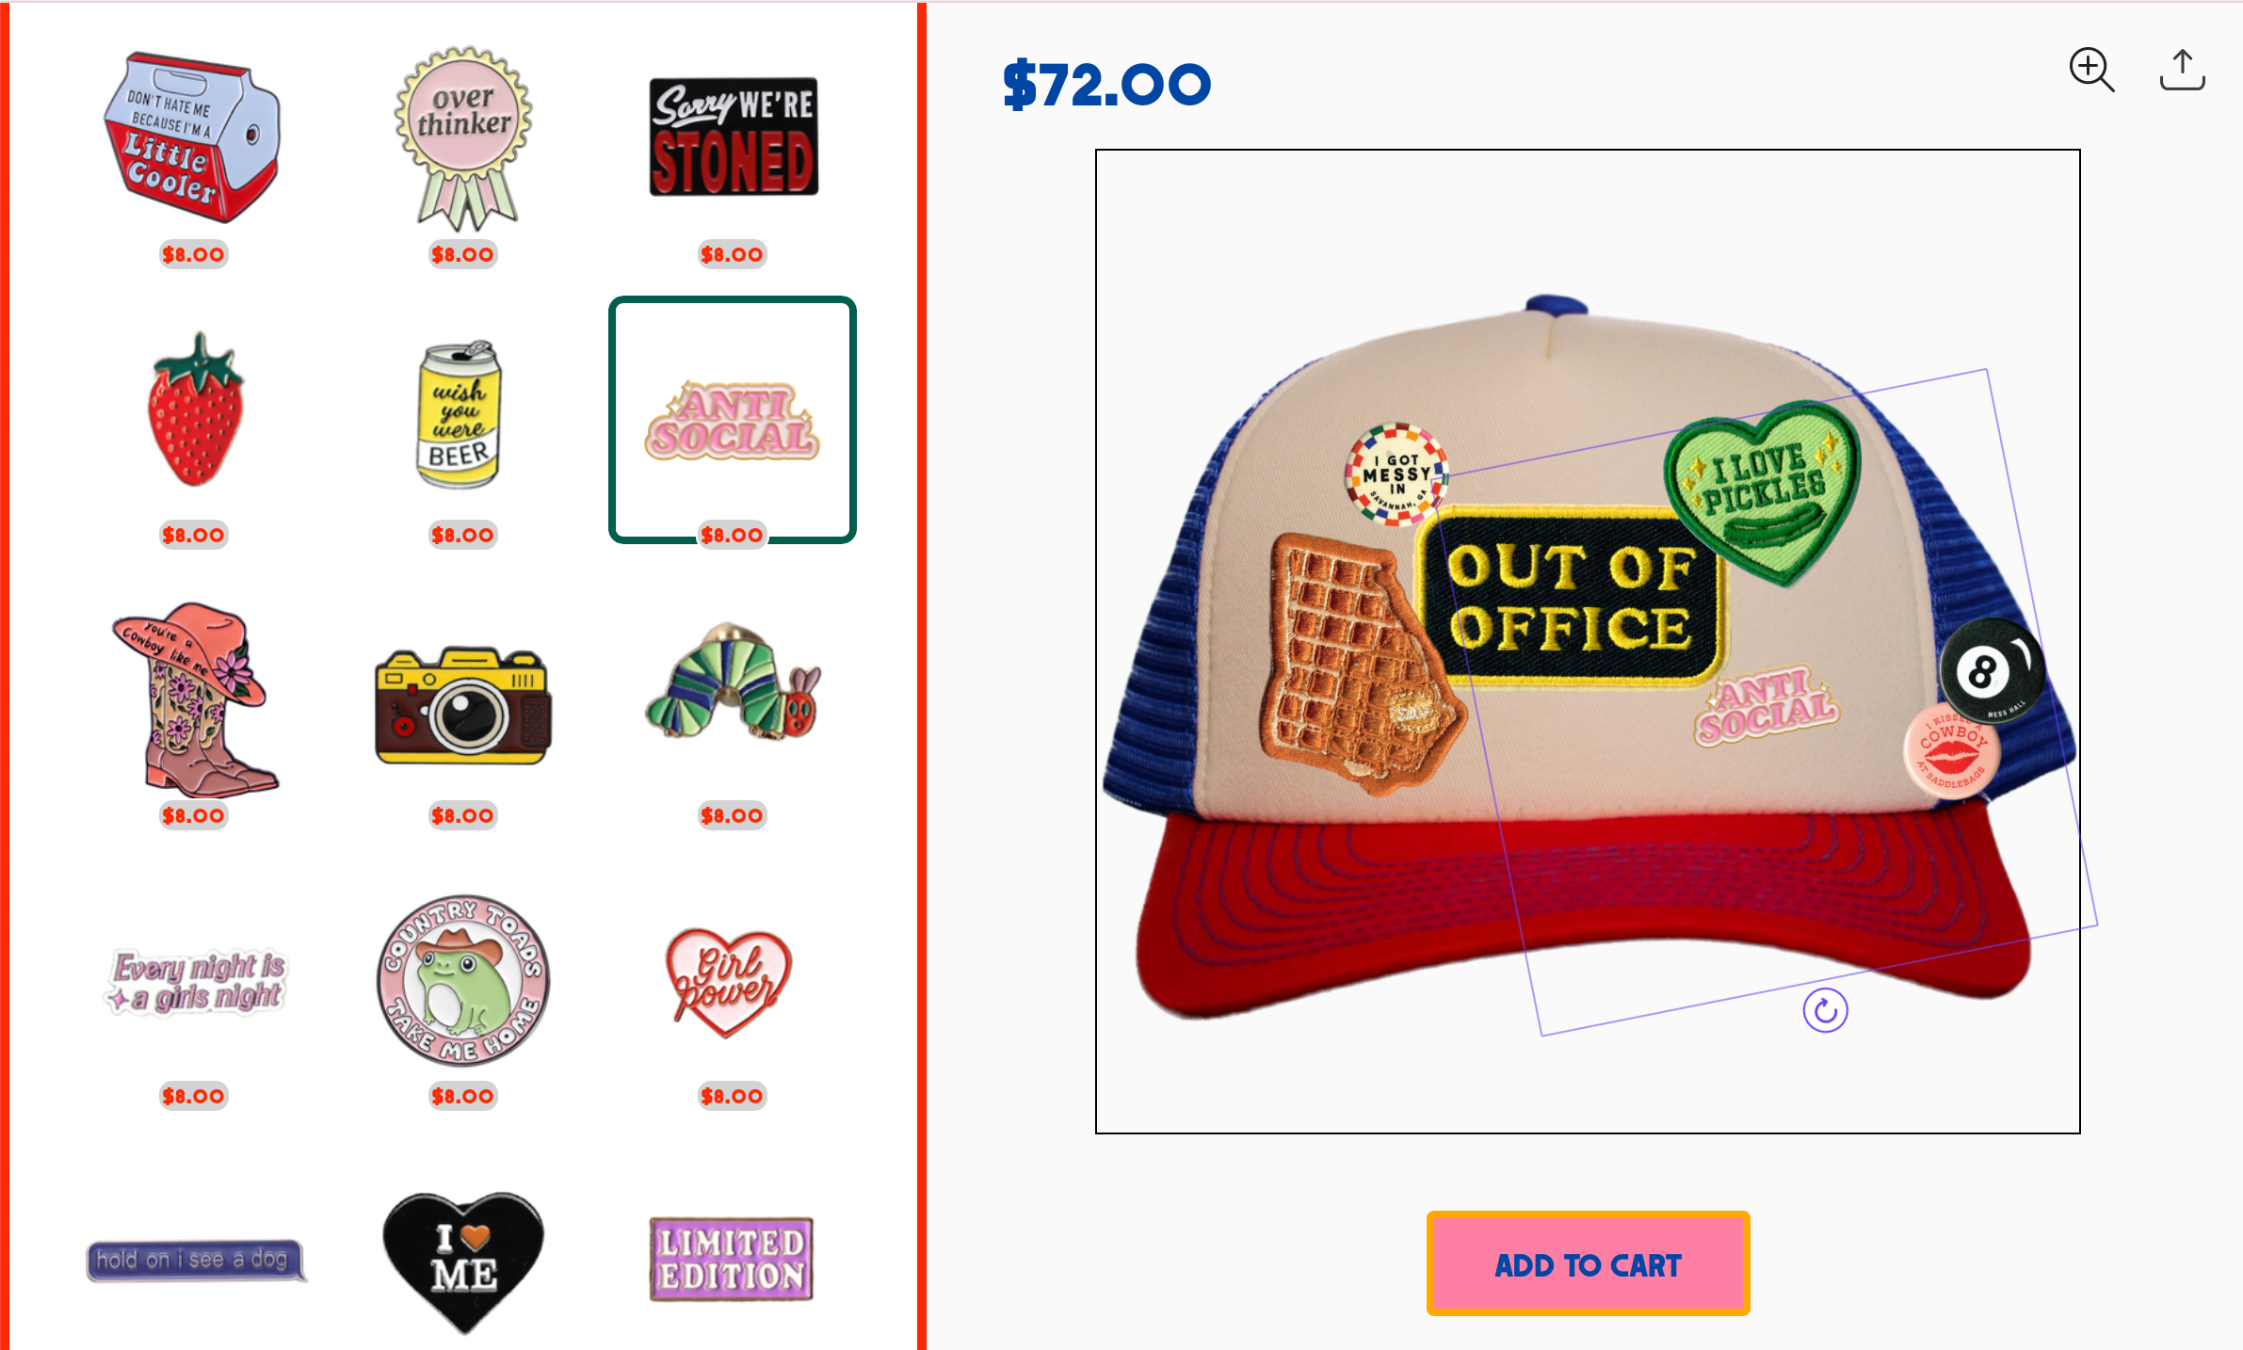Select the yellow camera pin

click(463, 705)
